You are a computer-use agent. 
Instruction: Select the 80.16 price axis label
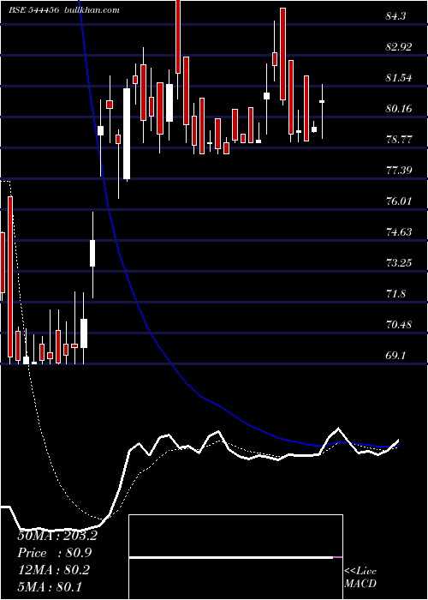coord(399,109)
